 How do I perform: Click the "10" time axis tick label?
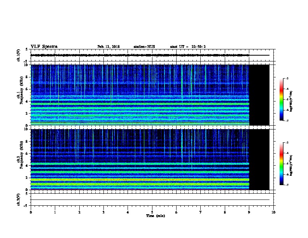pyautogui.click(x=273, y=212)
